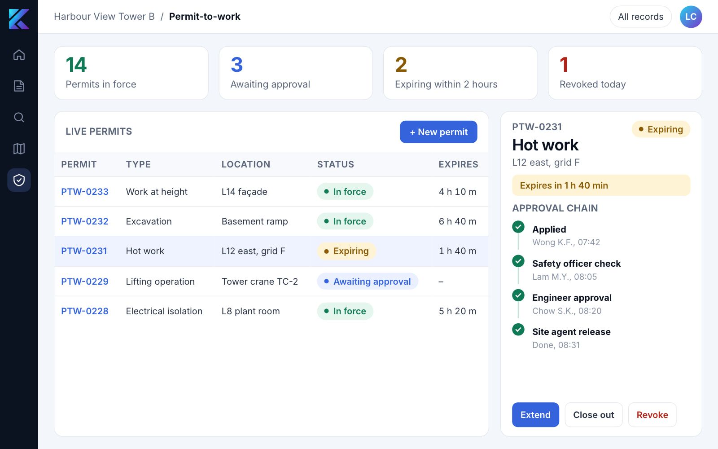Click Awaiting approval status badge for PTW-0229
The image size is (718, 449).
coord(368,282)
